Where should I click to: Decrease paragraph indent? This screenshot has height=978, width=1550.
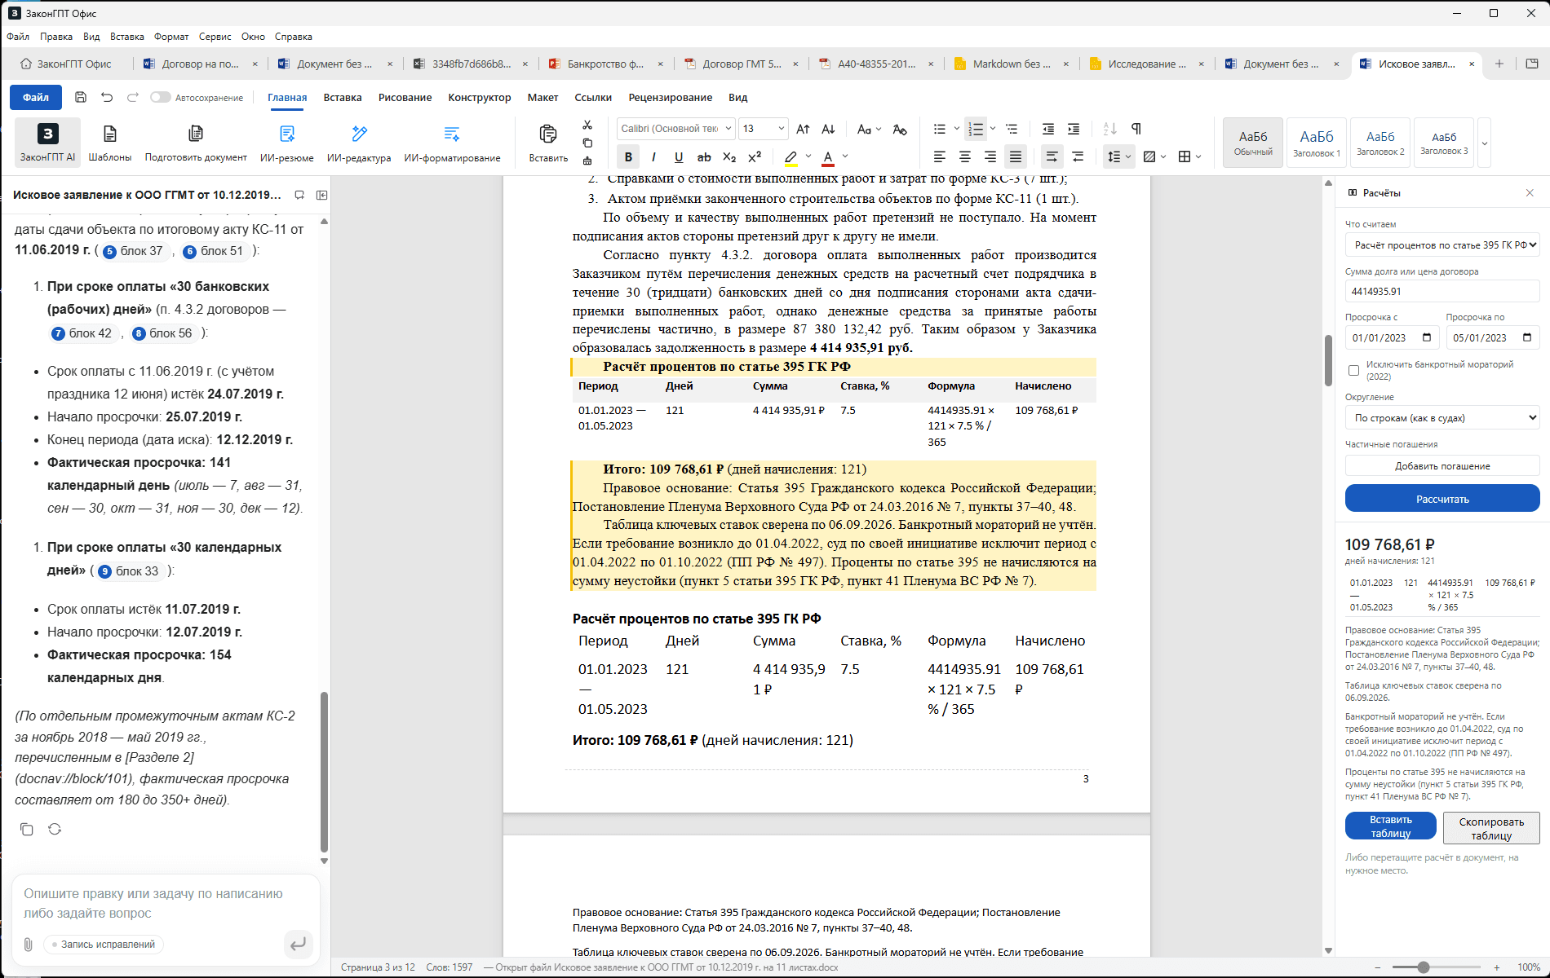pyautogui.click(x=1048, y=129)
